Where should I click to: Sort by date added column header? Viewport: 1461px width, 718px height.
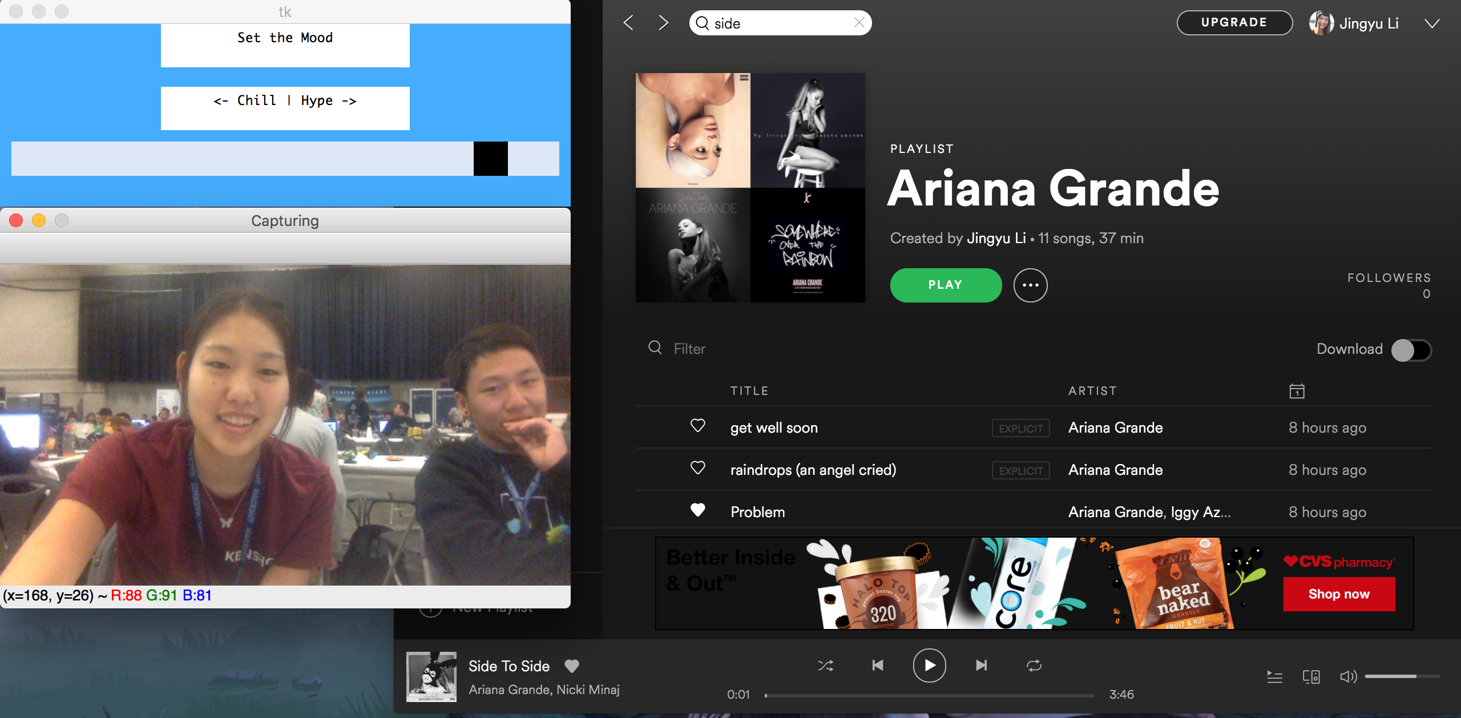[1297, 391]
